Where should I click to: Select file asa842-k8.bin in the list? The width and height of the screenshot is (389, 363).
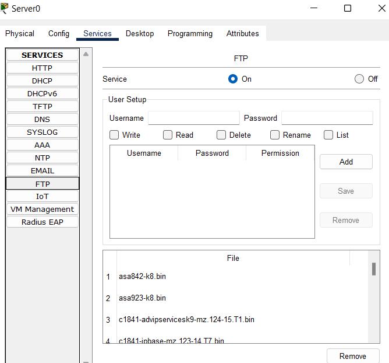point(143,276)
